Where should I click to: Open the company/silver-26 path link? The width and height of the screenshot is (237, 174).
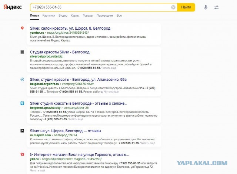tap(76, 108)
